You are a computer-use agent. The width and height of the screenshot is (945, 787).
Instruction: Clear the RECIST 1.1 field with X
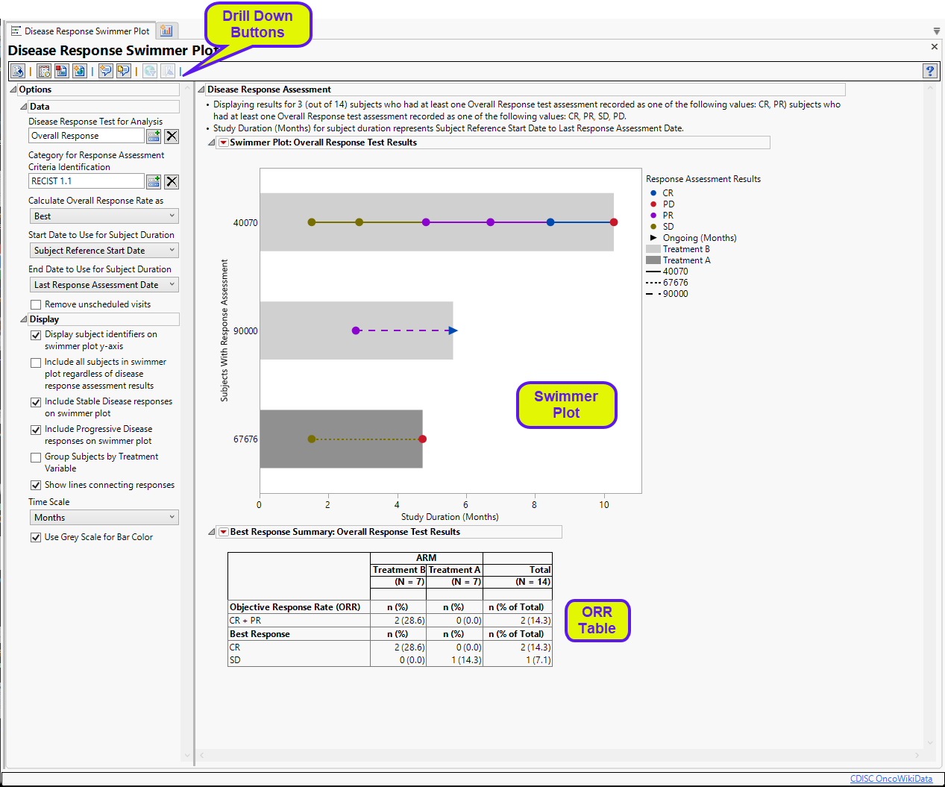point(172,181)
